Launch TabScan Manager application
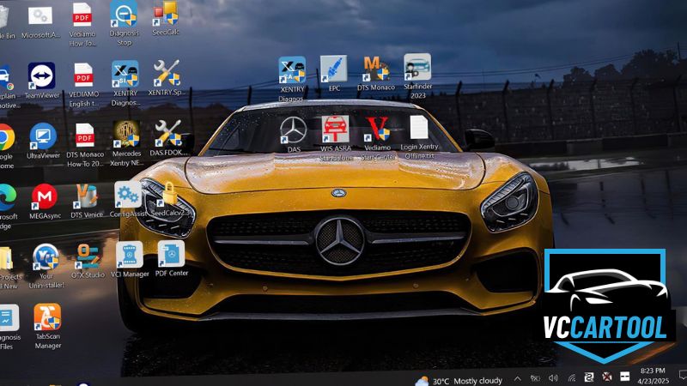The height and width of the screenshot is (386, 687). pos(47,327)
